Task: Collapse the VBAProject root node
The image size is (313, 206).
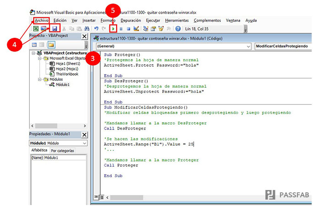Action: (x=33, y=53)
